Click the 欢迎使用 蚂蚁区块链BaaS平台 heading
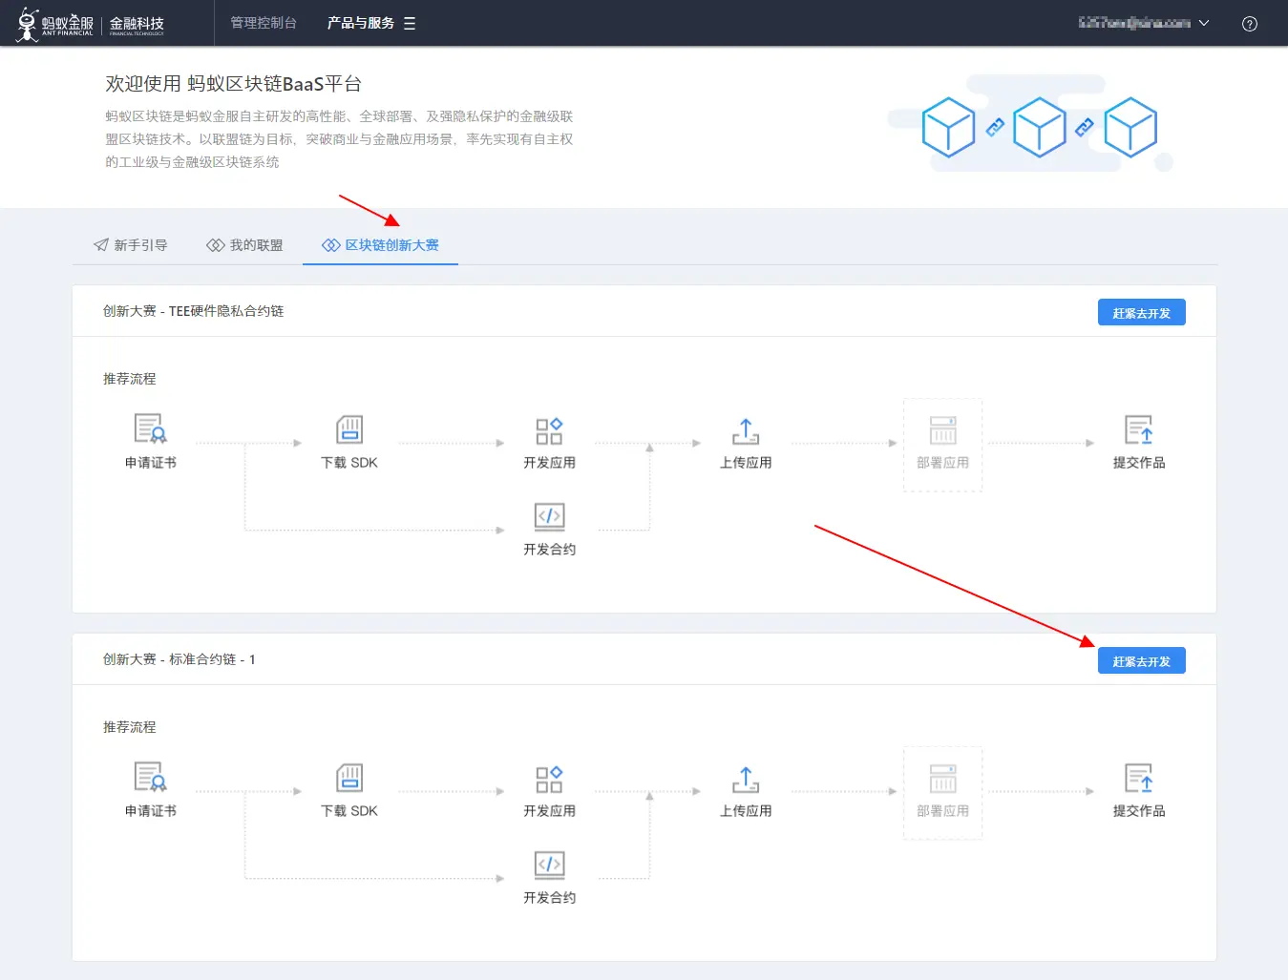This screenshot has height=980, width=1288. [x=233, y=84]
